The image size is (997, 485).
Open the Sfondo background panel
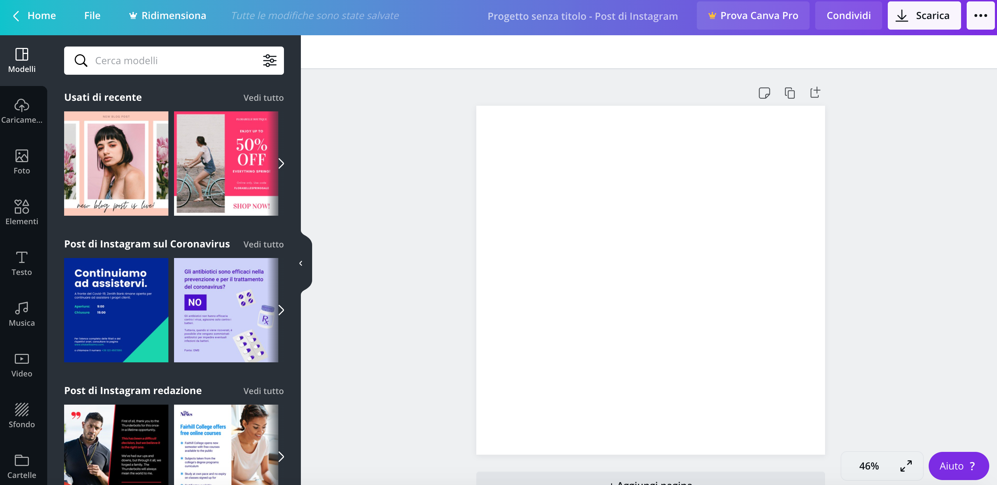(x=22, y=415)
